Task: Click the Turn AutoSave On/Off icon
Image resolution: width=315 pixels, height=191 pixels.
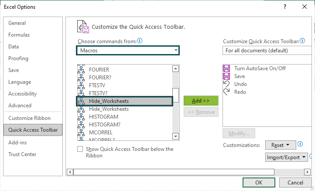Action: [226, 68]
